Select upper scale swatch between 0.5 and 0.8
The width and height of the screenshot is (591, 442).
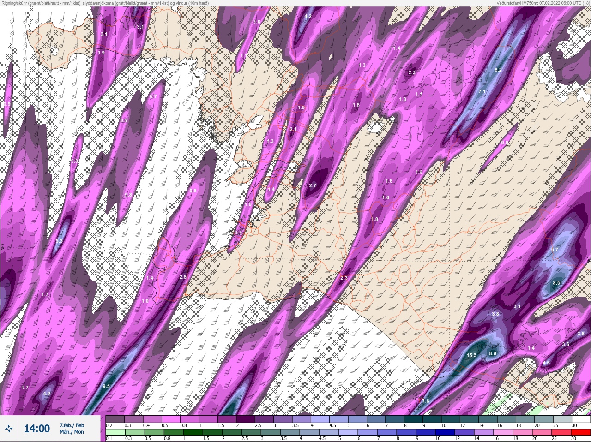(172, 419)
